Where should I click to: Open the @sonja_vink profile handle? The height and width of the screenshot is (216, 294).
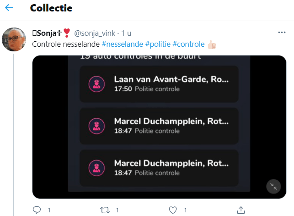pyautogui.click(x=95, y=33)
